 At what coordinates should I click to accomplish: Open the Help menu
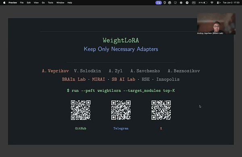point(70,3)
